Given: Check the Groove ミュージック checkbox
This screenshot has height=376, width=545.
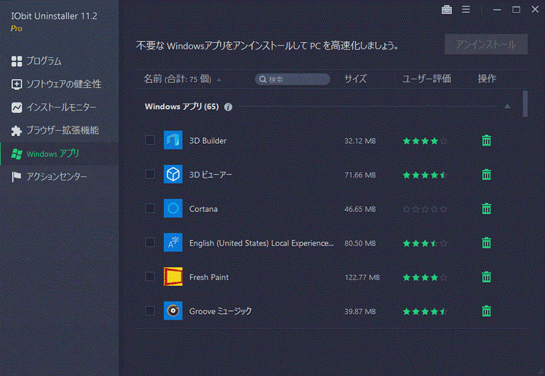Looking at the screenshot, I should pos(150,310).
